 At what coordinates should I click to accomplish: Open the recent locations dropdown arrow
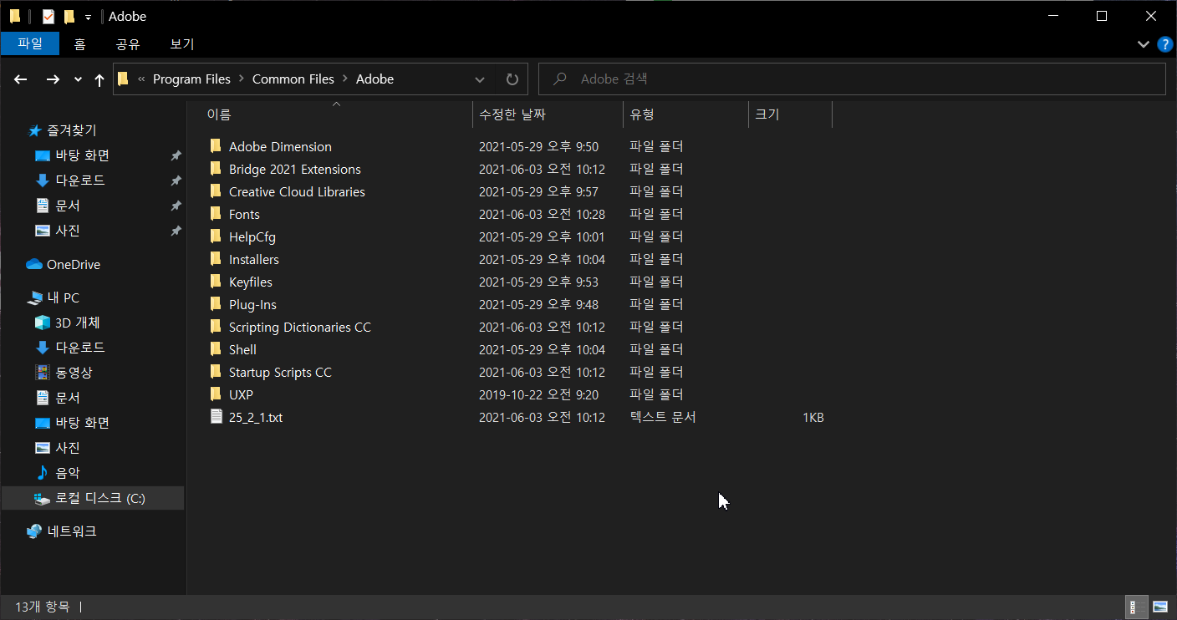pos(78,79)
